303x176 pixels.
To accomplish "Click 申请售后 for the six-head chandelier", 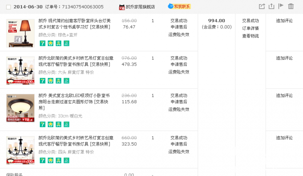I will coord(179,64).
